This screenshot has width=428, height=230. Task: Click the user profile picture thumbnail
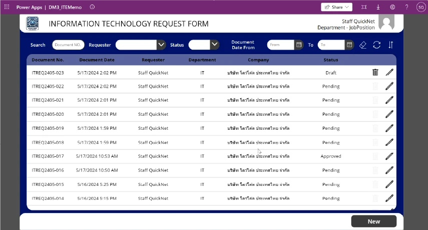click(x=386, y=23)
